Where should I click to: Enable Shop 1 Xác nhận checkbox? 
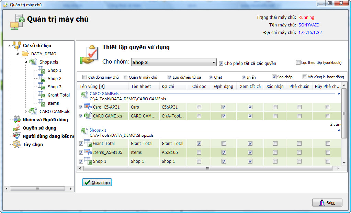click(275, 161)
